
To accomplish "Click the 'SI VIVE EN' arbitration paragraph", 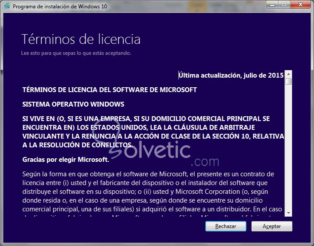I will pyautogui.click(x=153, y=132).
